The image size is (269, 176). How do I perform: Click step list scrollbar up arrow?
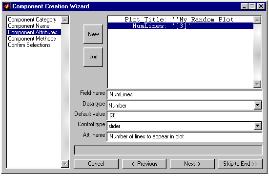(x=65, y=20)
